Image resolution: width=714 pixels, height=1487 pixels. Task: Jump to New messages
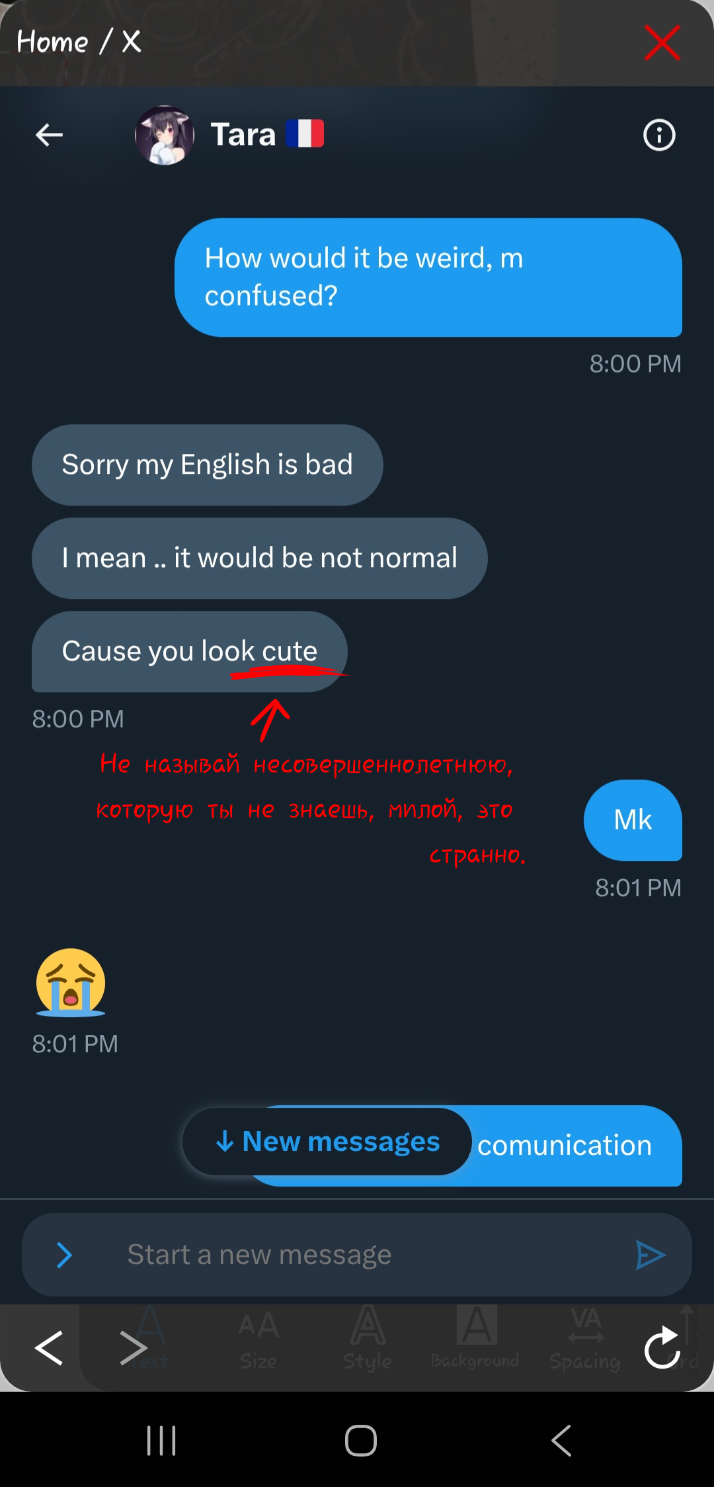[x=328, y=1142]
